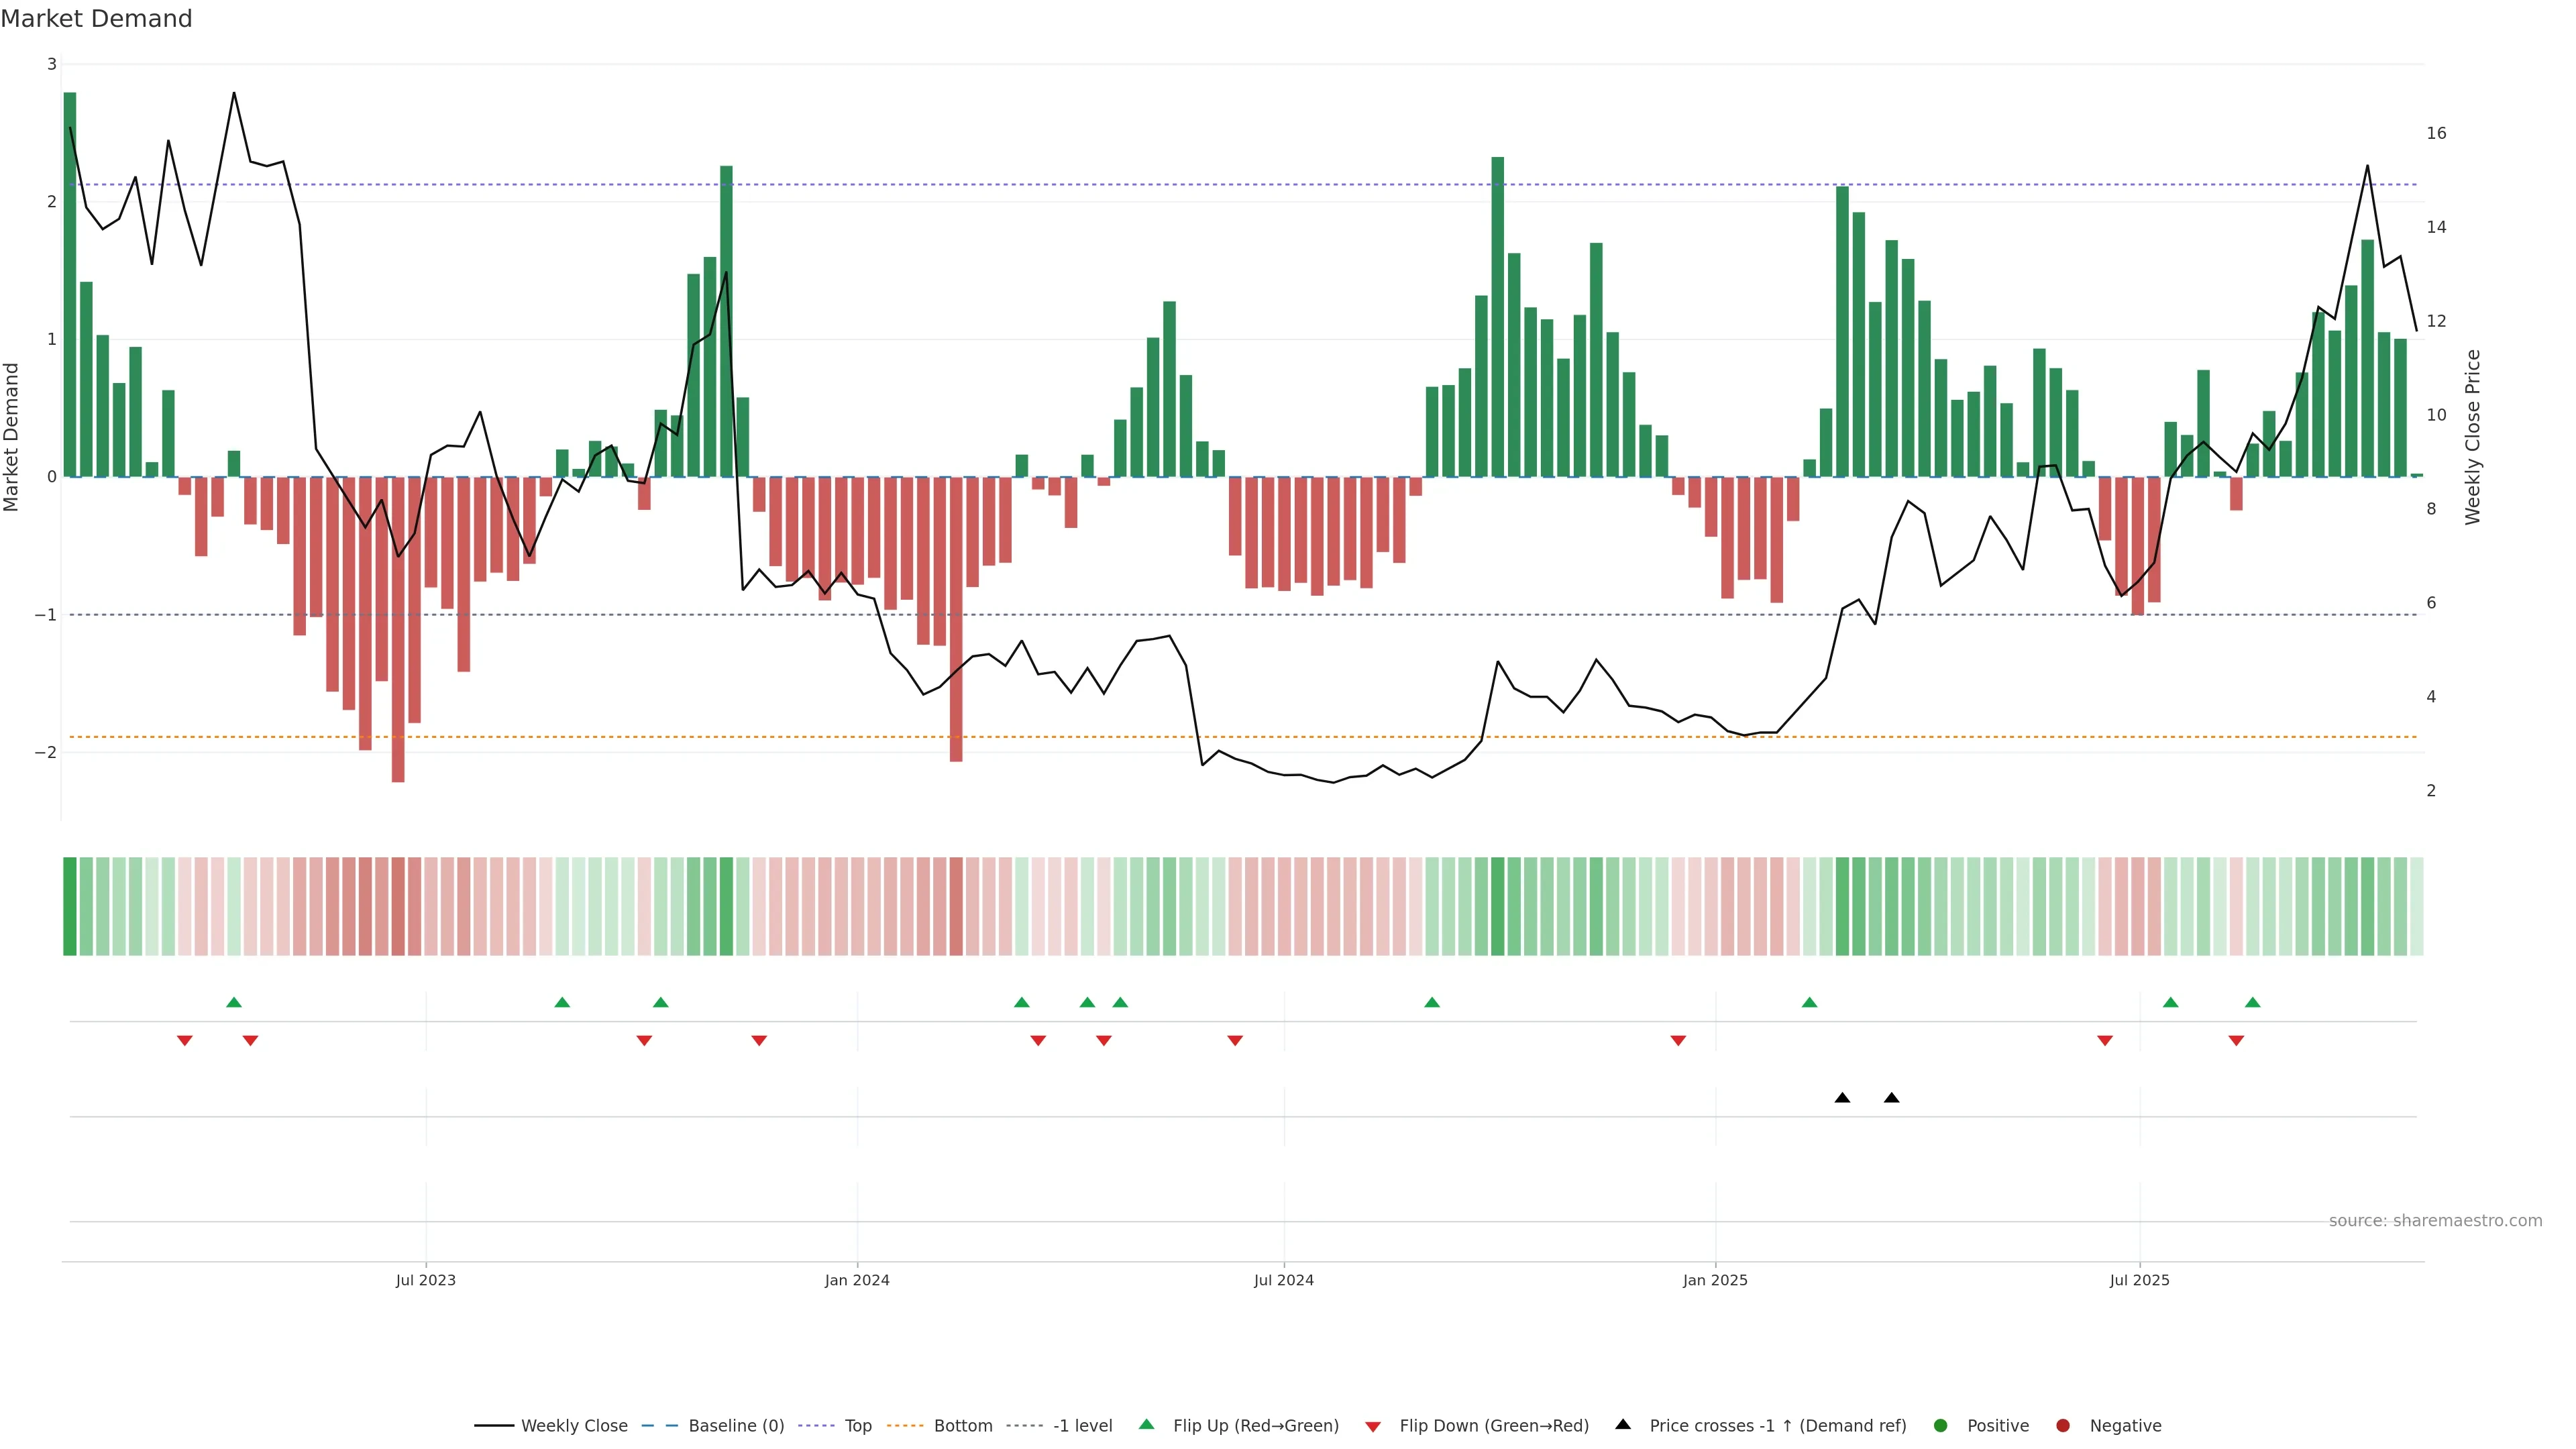Toggle Weekly Close legend entry
The height and width of the screenshot is (1449, 2576).
(x=573, y=1426)
